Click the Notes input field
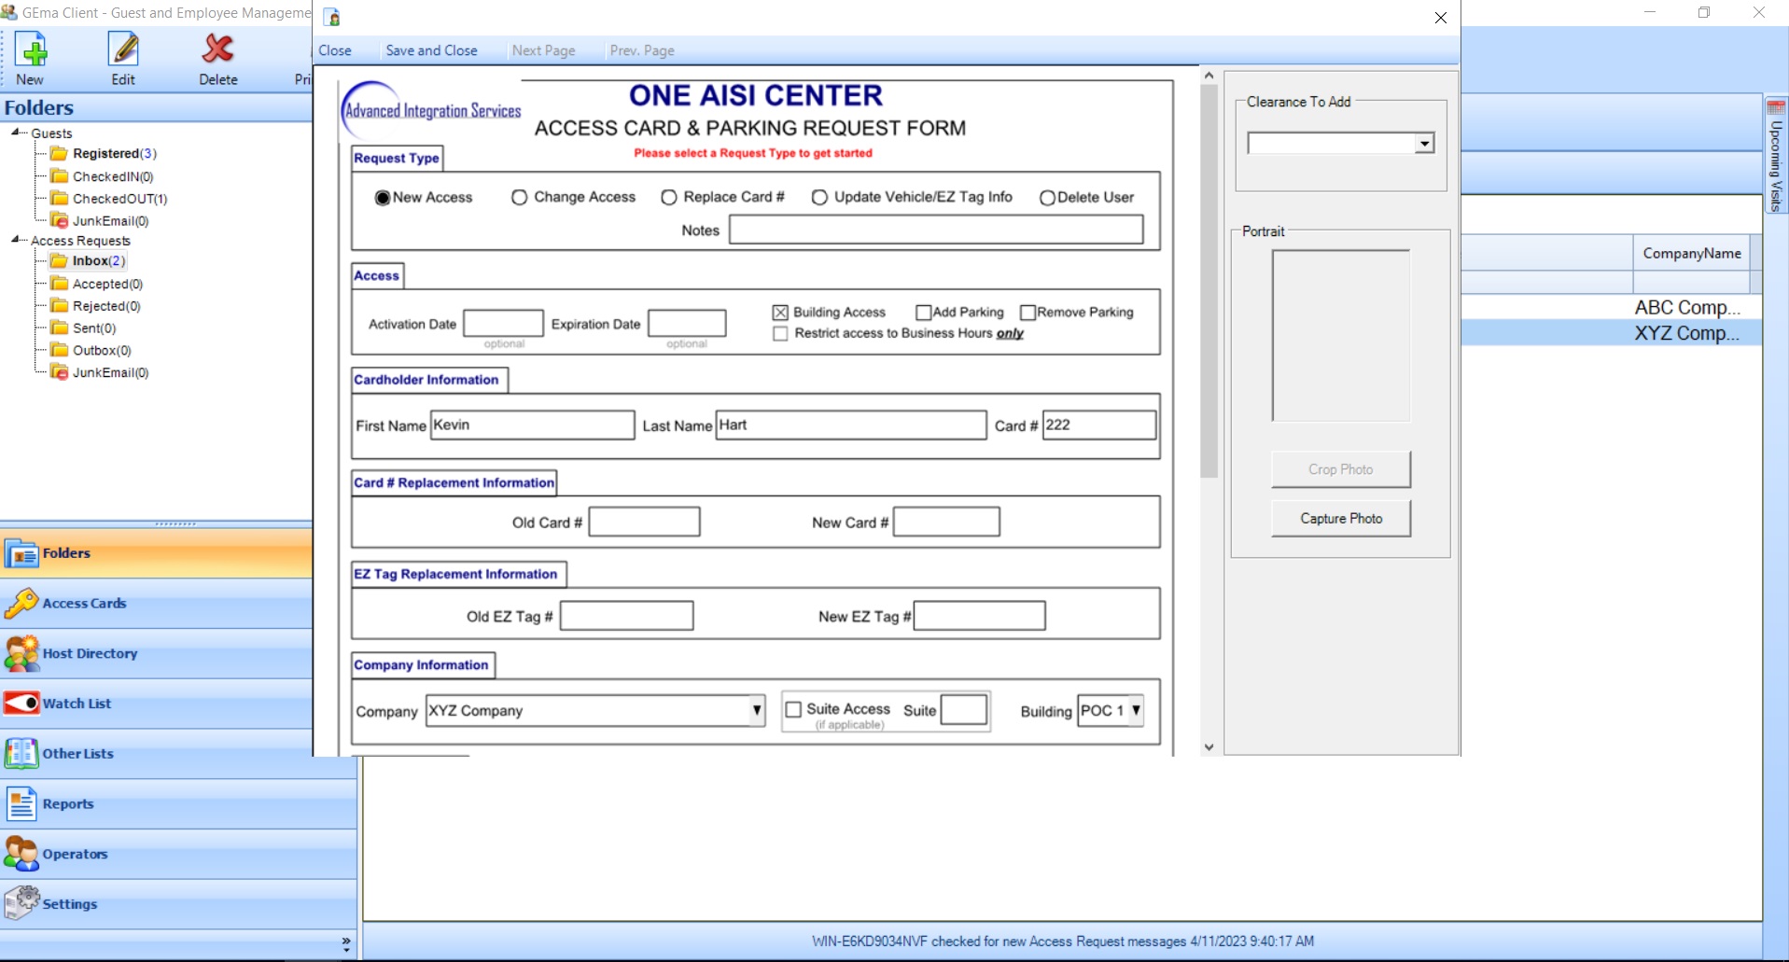 936,230
